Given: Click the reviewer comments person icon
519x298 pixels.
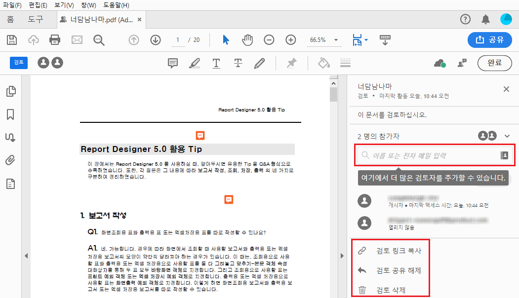Looking at the screenshot, I should pos(462,63).
